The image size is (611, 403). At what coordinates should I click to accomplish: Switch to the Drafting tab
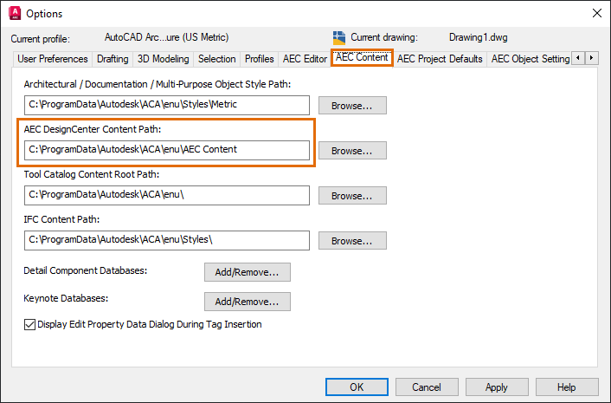point(113,59)
